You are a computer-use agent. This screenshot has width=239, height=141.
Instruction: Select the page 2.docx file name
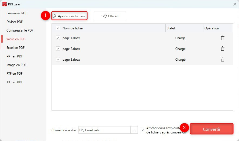tap(71, 49)
